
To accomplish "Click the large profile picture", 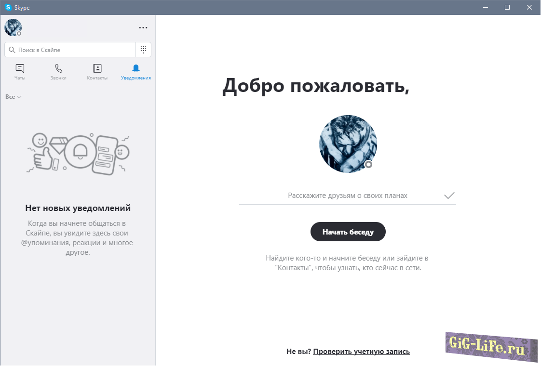I will [348, 144].
